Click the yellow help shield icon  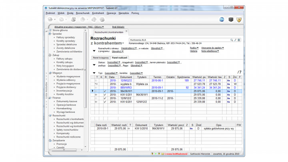239,19
